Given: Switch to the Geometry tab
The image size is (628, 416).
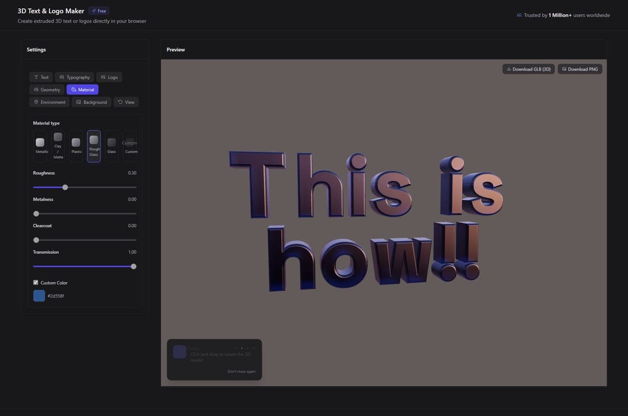Looking at the screenshot, I should point(47,90).
